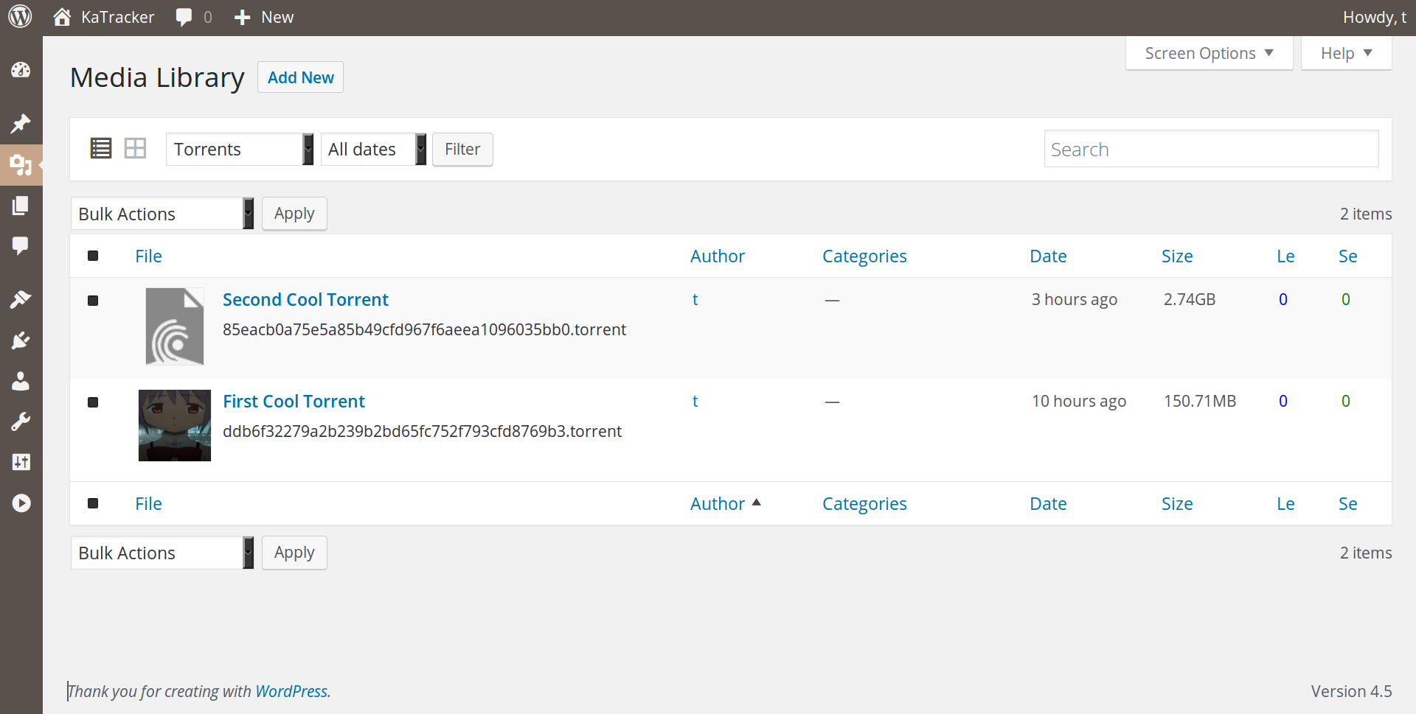Image resolution: width=1416 pixels, height=714 pixels.
Task: Check the First Cool Torrent checkbox
Action: (93, 402)
